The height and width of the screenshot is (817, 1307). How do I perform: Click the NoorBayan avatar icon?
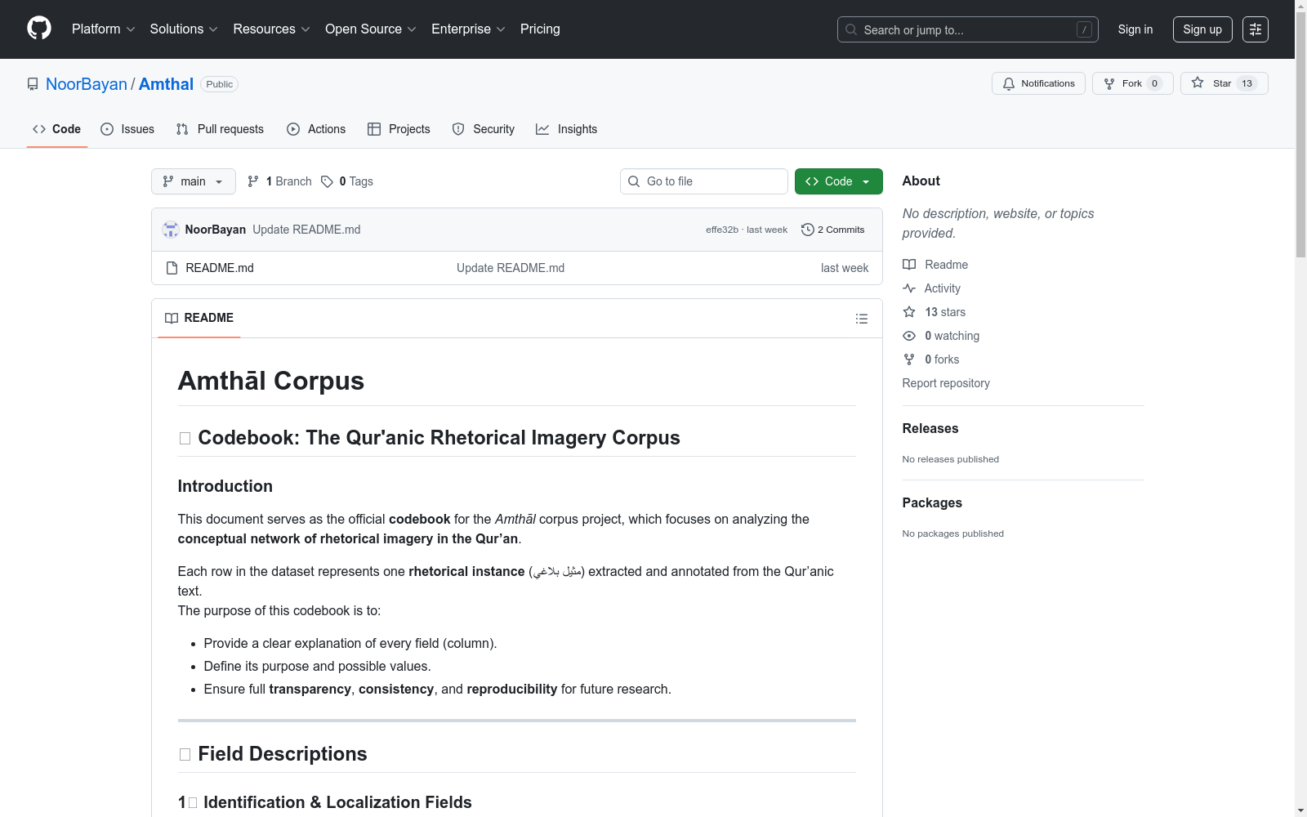171,230
